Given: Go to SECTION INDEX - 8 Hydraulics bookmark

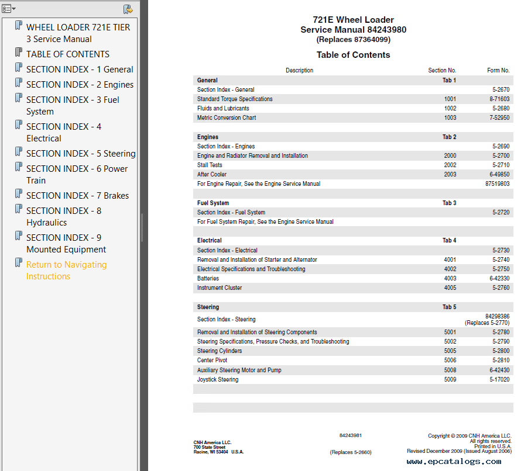Looking at the screenshot, I should 64,217.
